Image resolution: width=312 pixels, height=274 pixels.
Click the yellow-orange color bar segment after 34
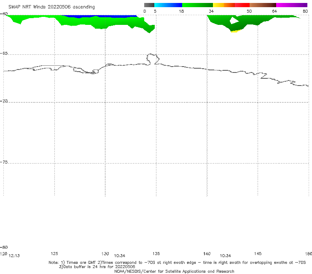pos(223,5)
